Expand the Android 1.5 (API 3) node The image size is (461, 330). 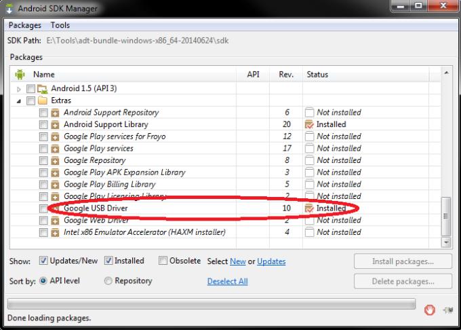coord(19,89)
